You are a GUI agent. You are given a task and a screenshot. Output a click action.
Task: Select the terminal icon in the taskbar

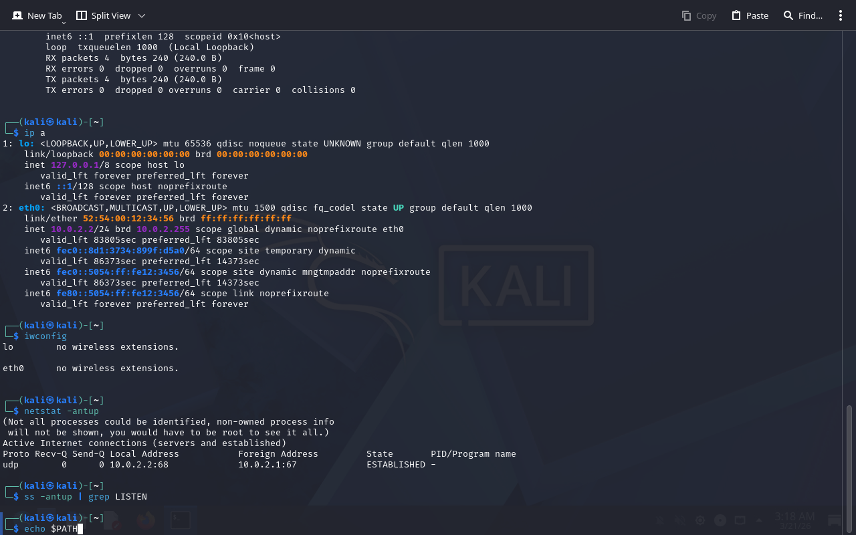[180, 520]
